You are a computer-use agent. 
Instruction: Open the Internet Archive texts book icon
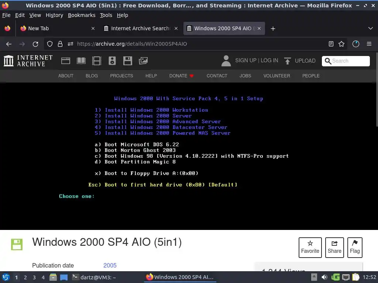click(81, 61)
